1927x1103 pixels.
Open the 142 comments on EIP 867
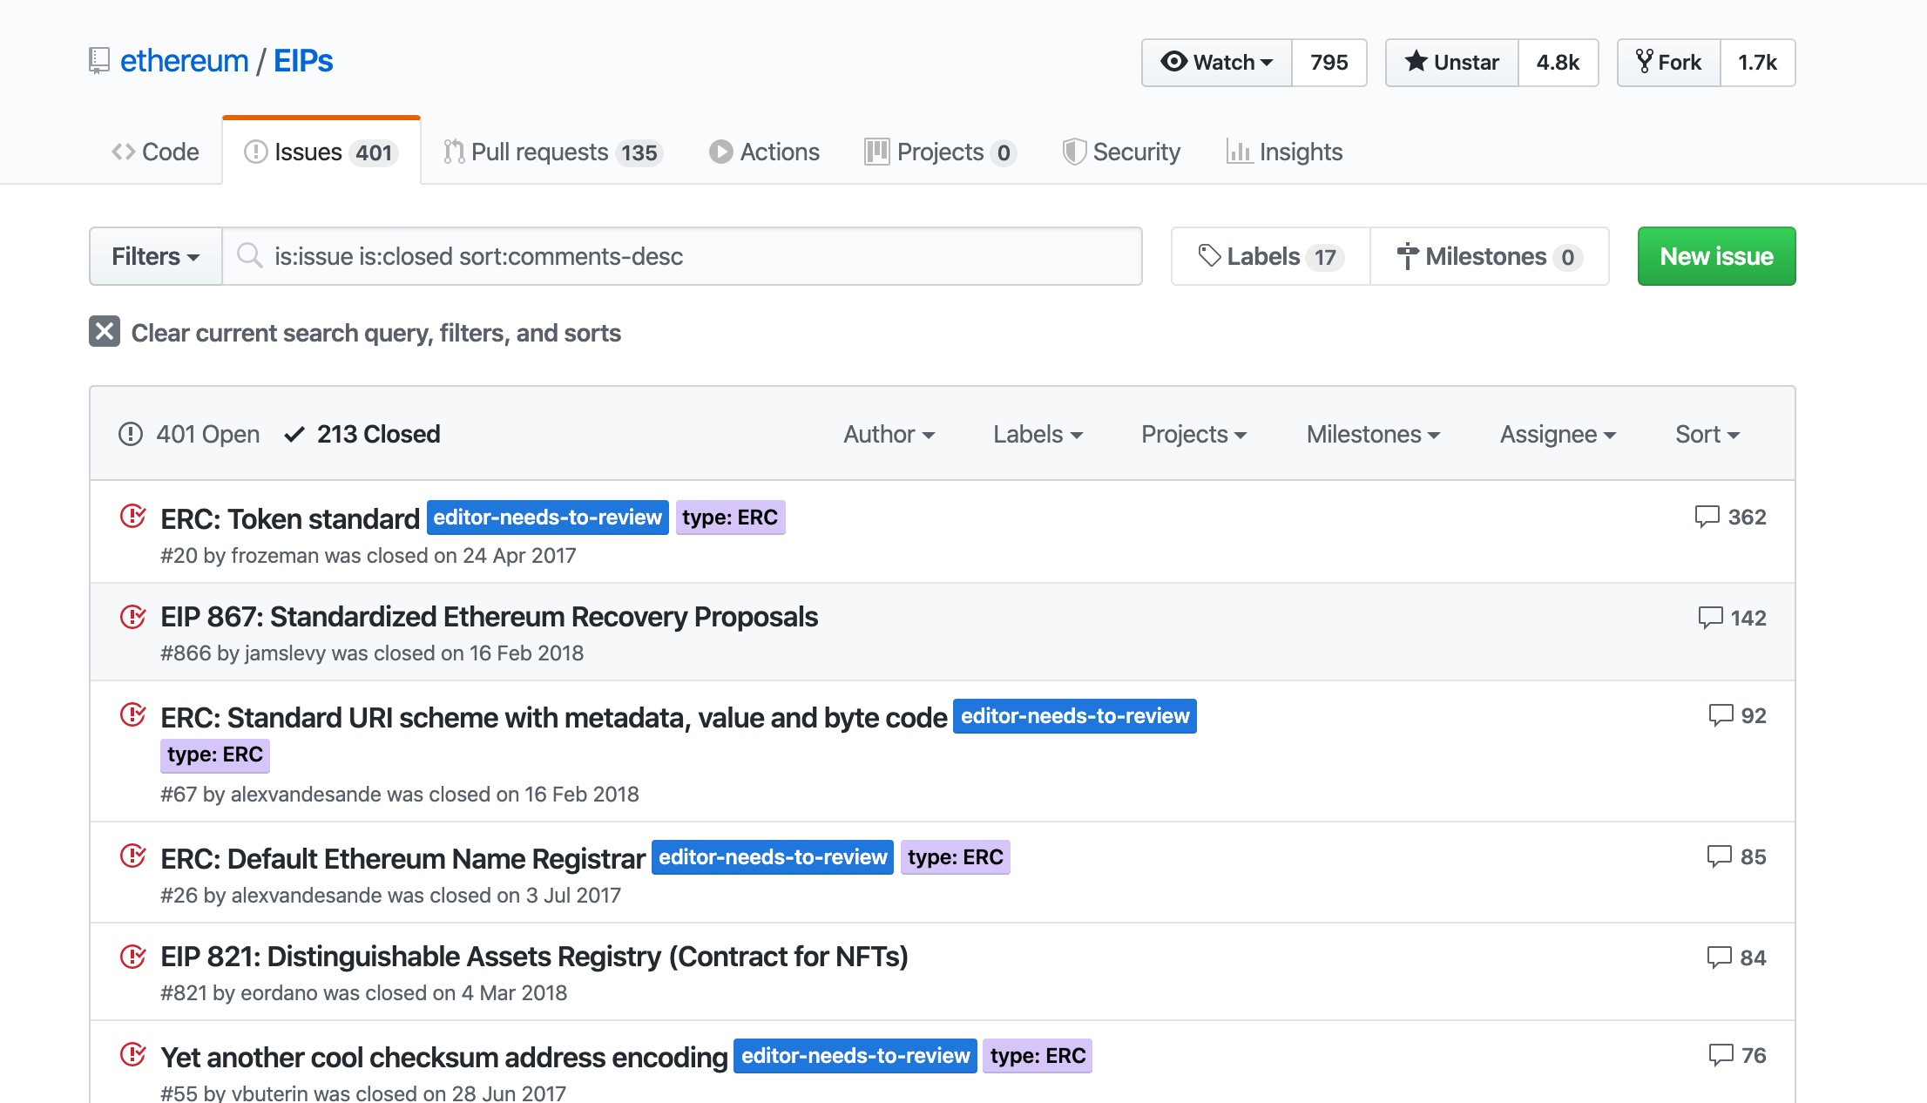click(x=1732, y=618)
